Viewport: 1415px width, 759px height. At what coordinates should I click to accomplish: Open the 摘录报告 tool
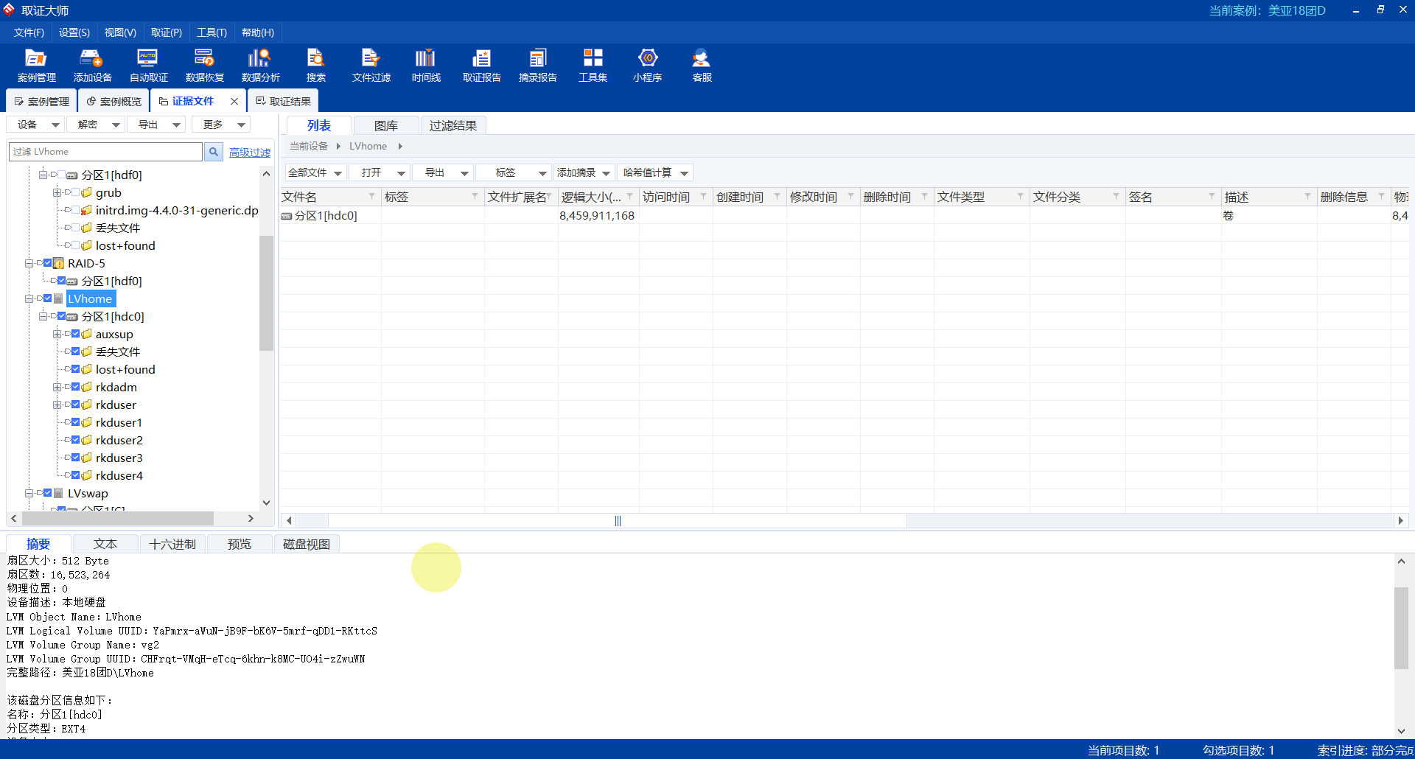[x=537, y=65]
